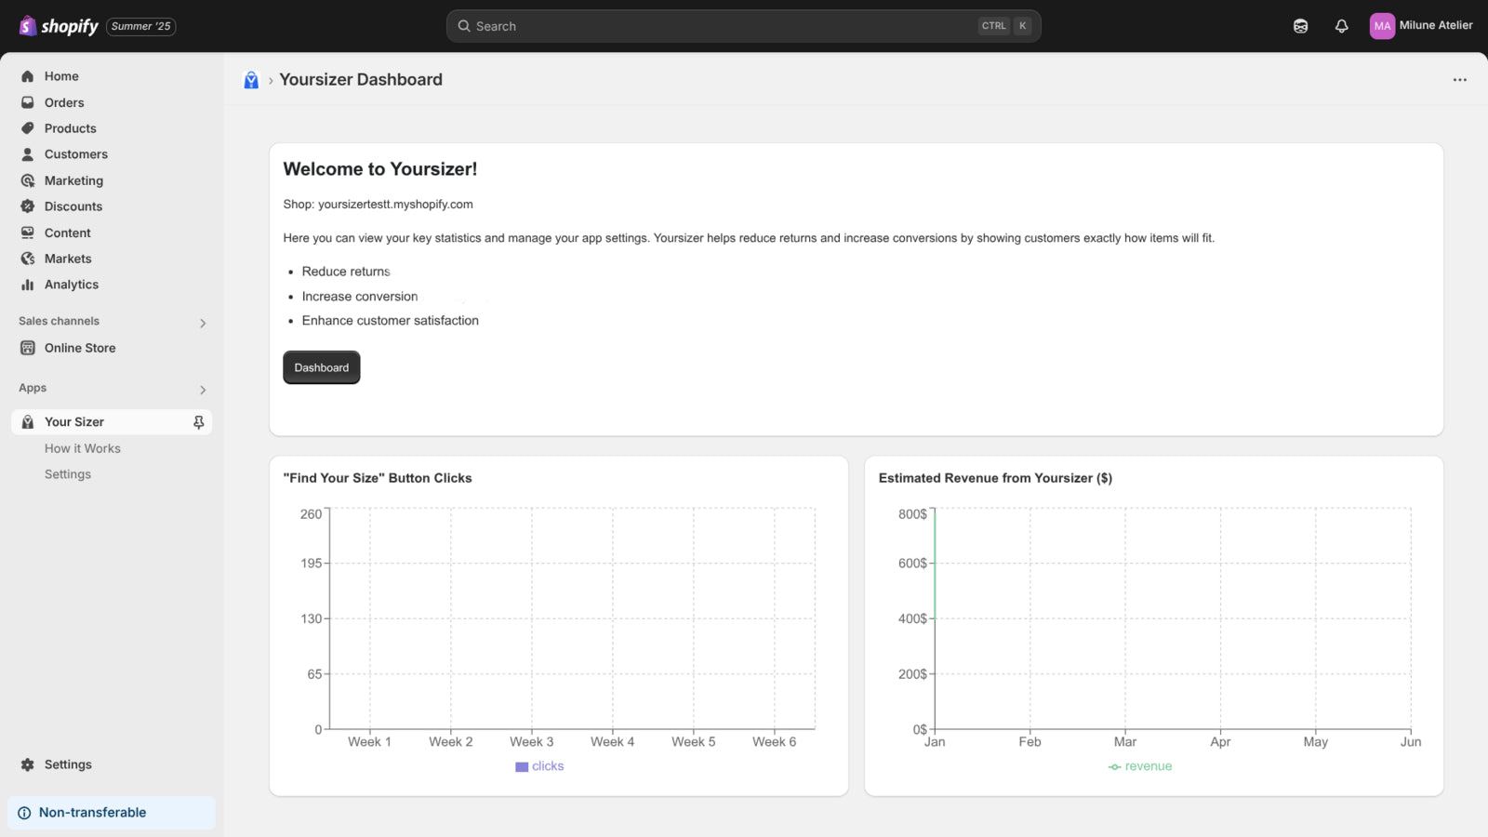Open Your Sizer Settings subpage
The image size is (1488, 837).
pos(68,474)
